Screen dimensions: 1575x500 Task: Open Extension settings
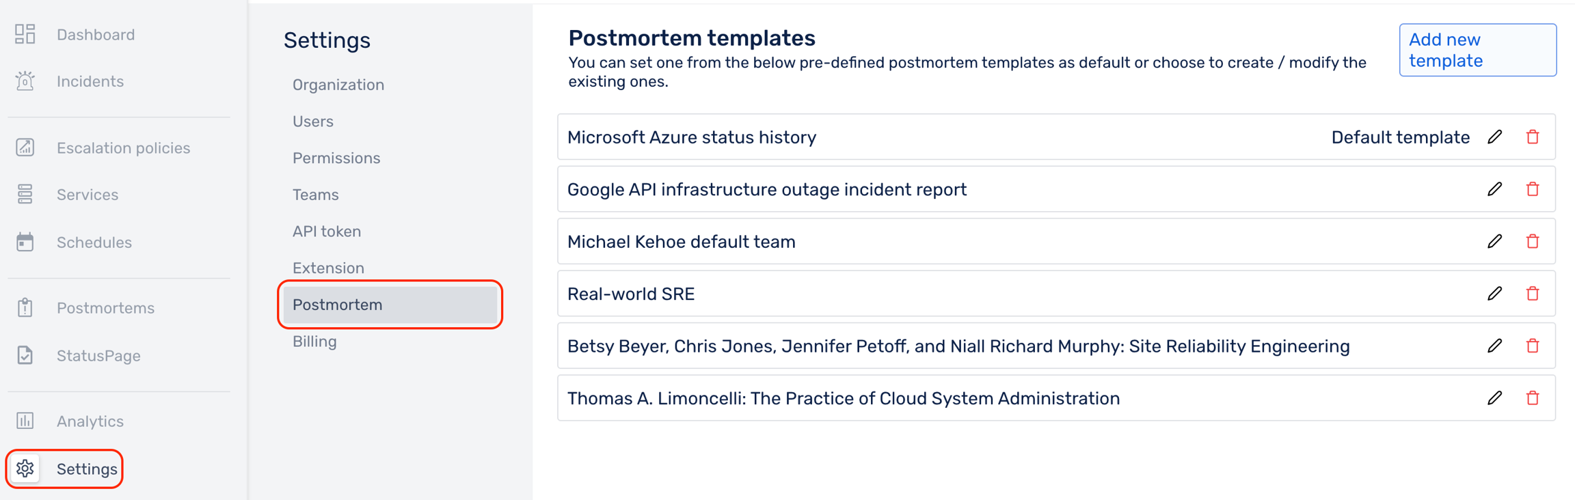coord(328,268)
